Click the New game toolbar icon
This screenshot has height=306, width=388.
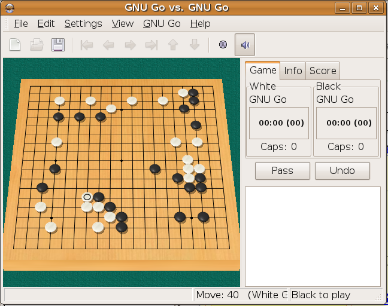coord(15,45)
